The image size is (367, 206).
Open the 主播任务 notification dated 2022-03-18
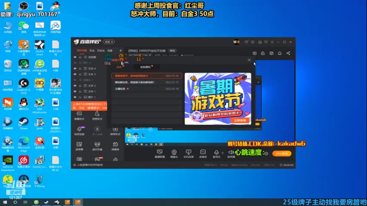click(146, 89)
